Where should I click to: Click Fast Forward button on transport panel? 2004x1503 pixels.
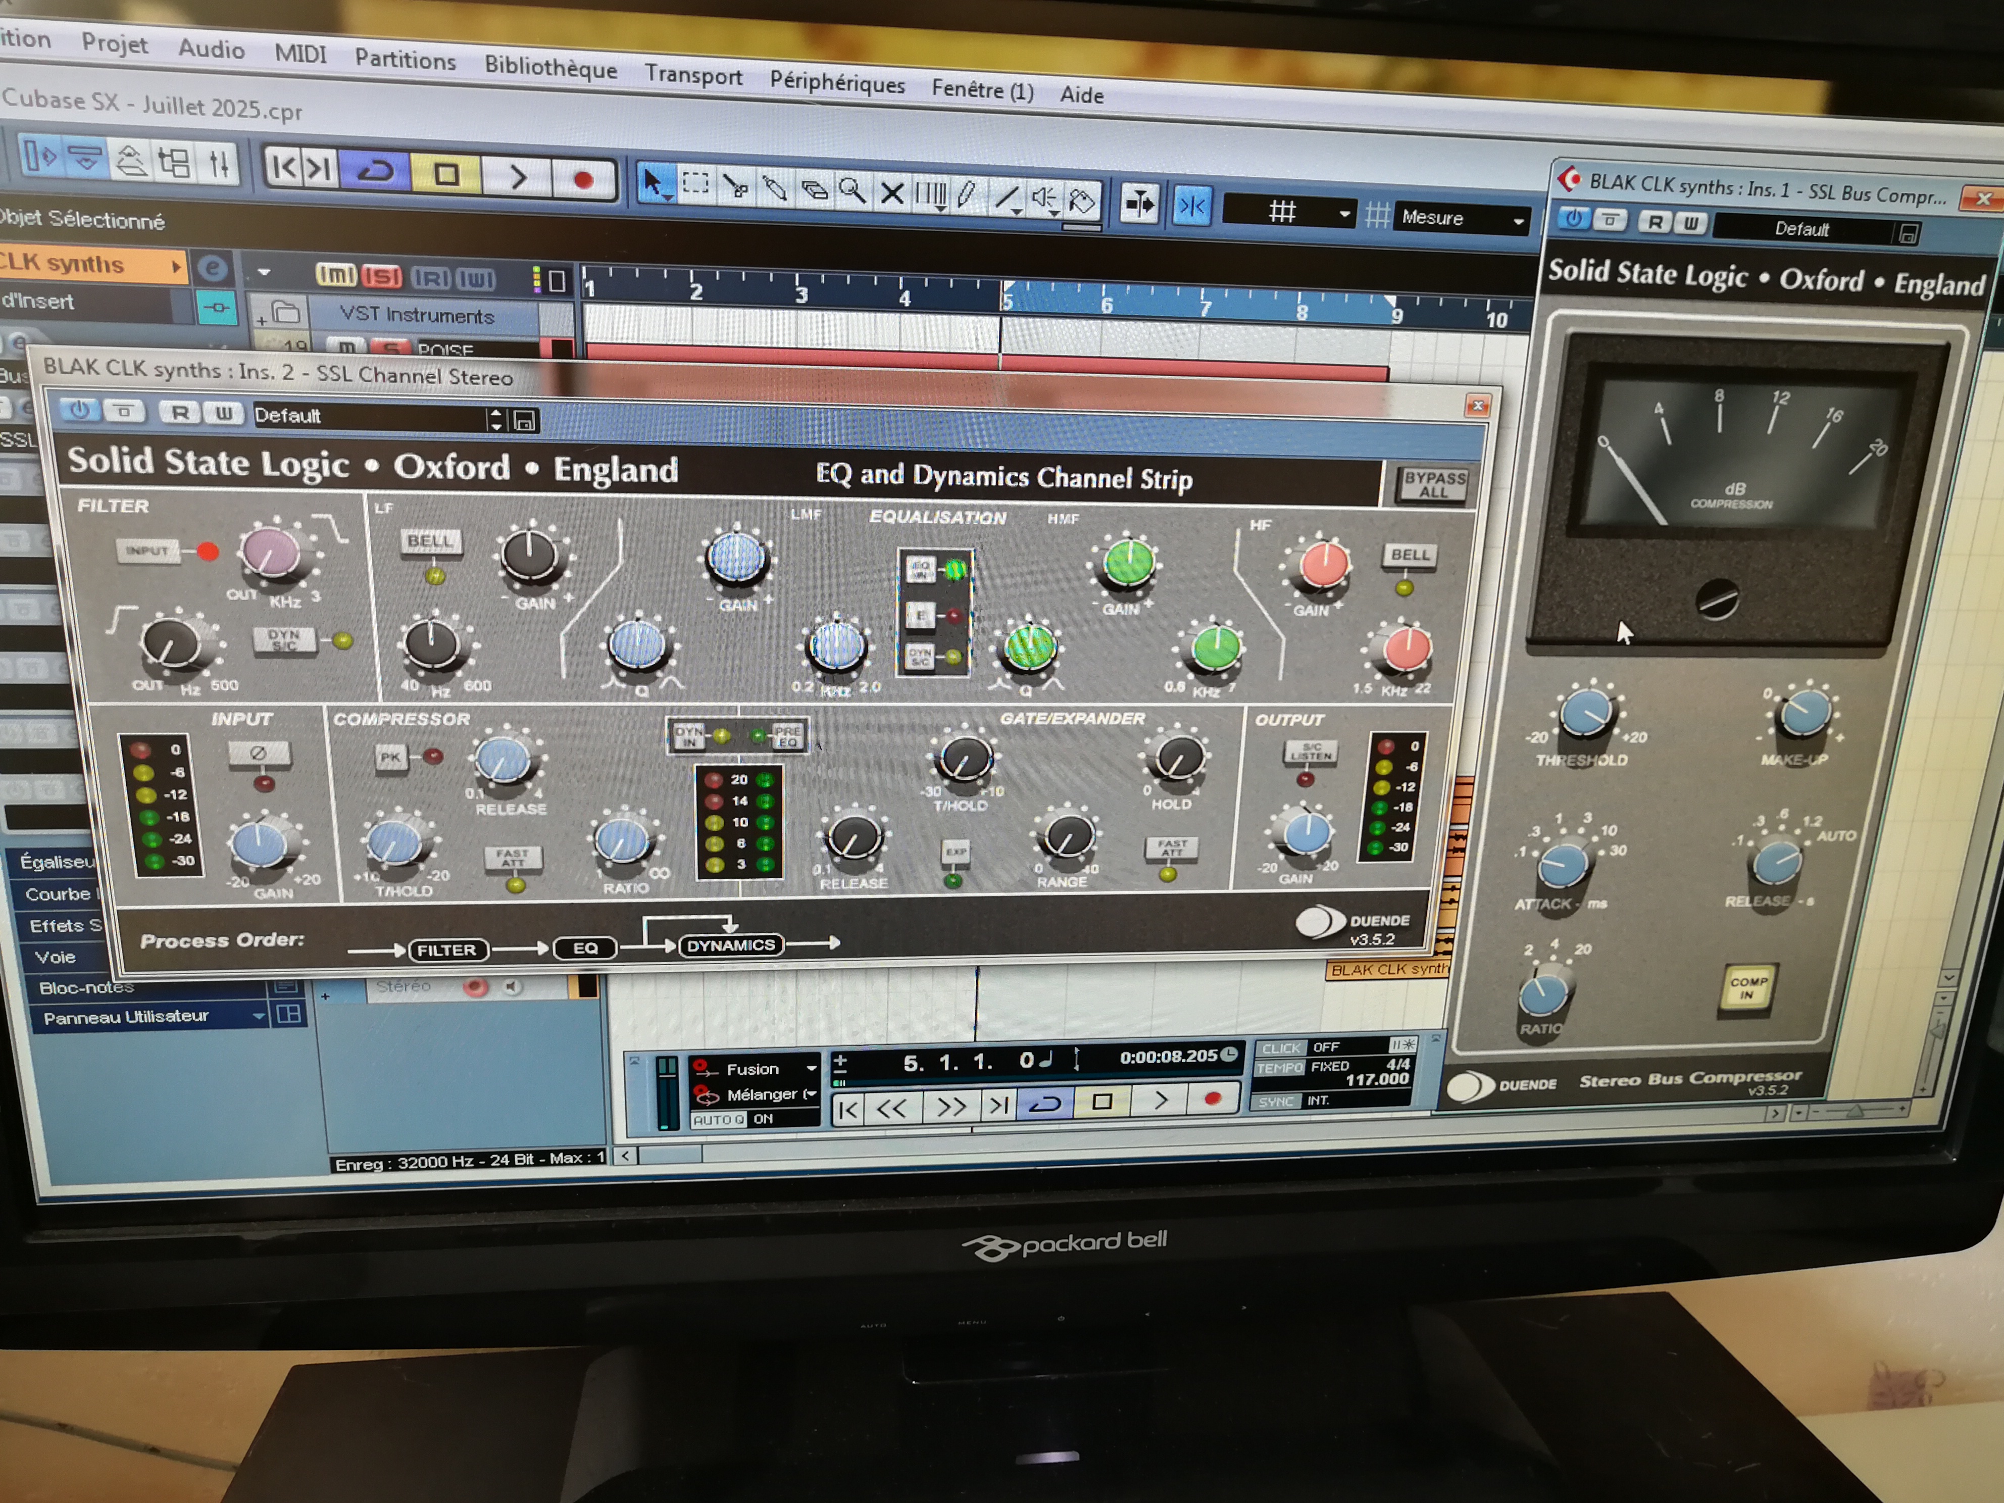tap(951, 1106)
